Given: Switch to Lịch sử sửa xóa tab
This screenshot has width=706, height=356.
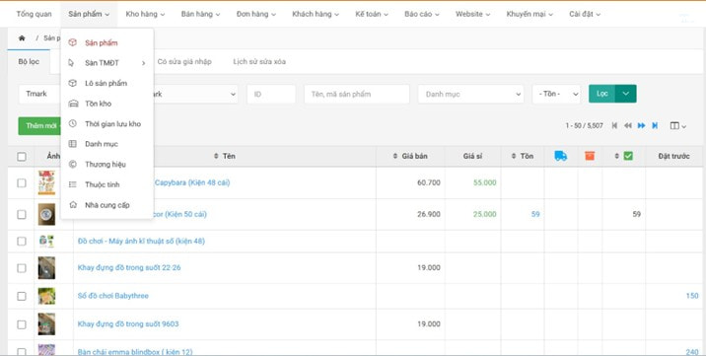Looking at the screenshot, I should click(x=259, y=62).
